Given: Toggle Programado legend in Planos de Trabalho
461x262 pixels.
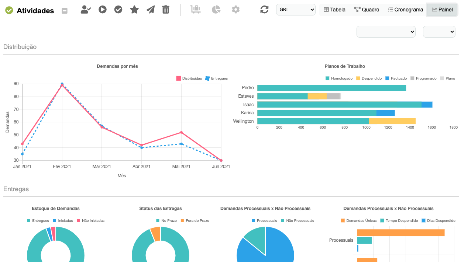Looking at the screenshot, I should point(423,78).
